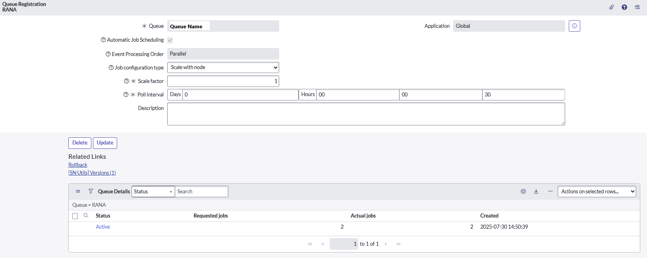Open the help question mark icon
The image size is (647, 258).
tap(624, 7)
